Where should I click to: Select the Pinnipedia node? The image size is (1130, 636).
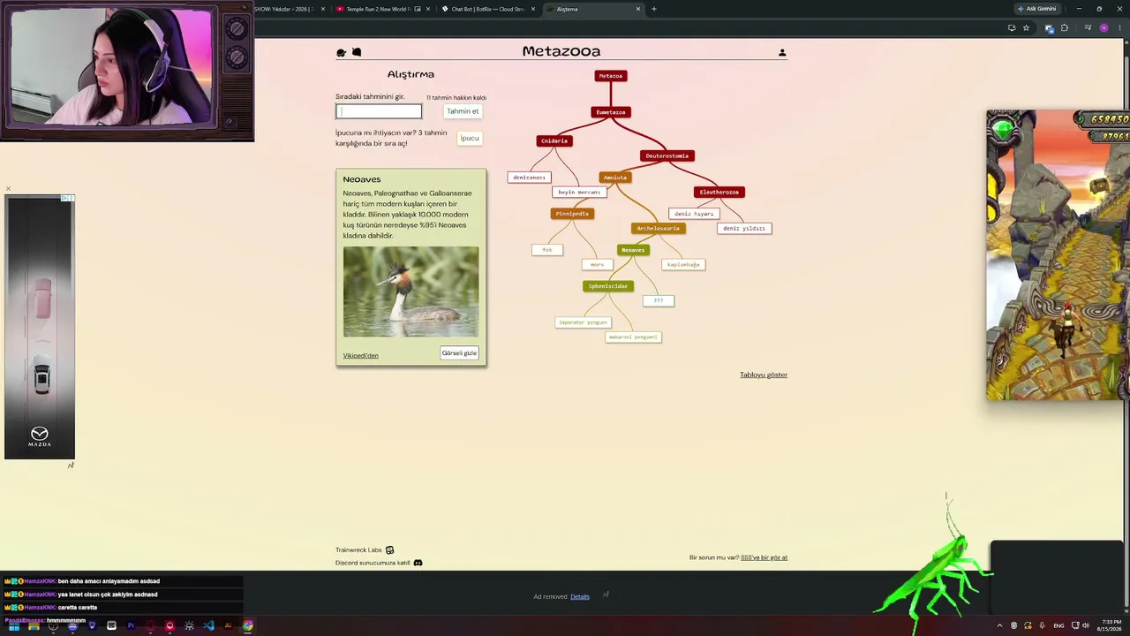tap(572, 214)
